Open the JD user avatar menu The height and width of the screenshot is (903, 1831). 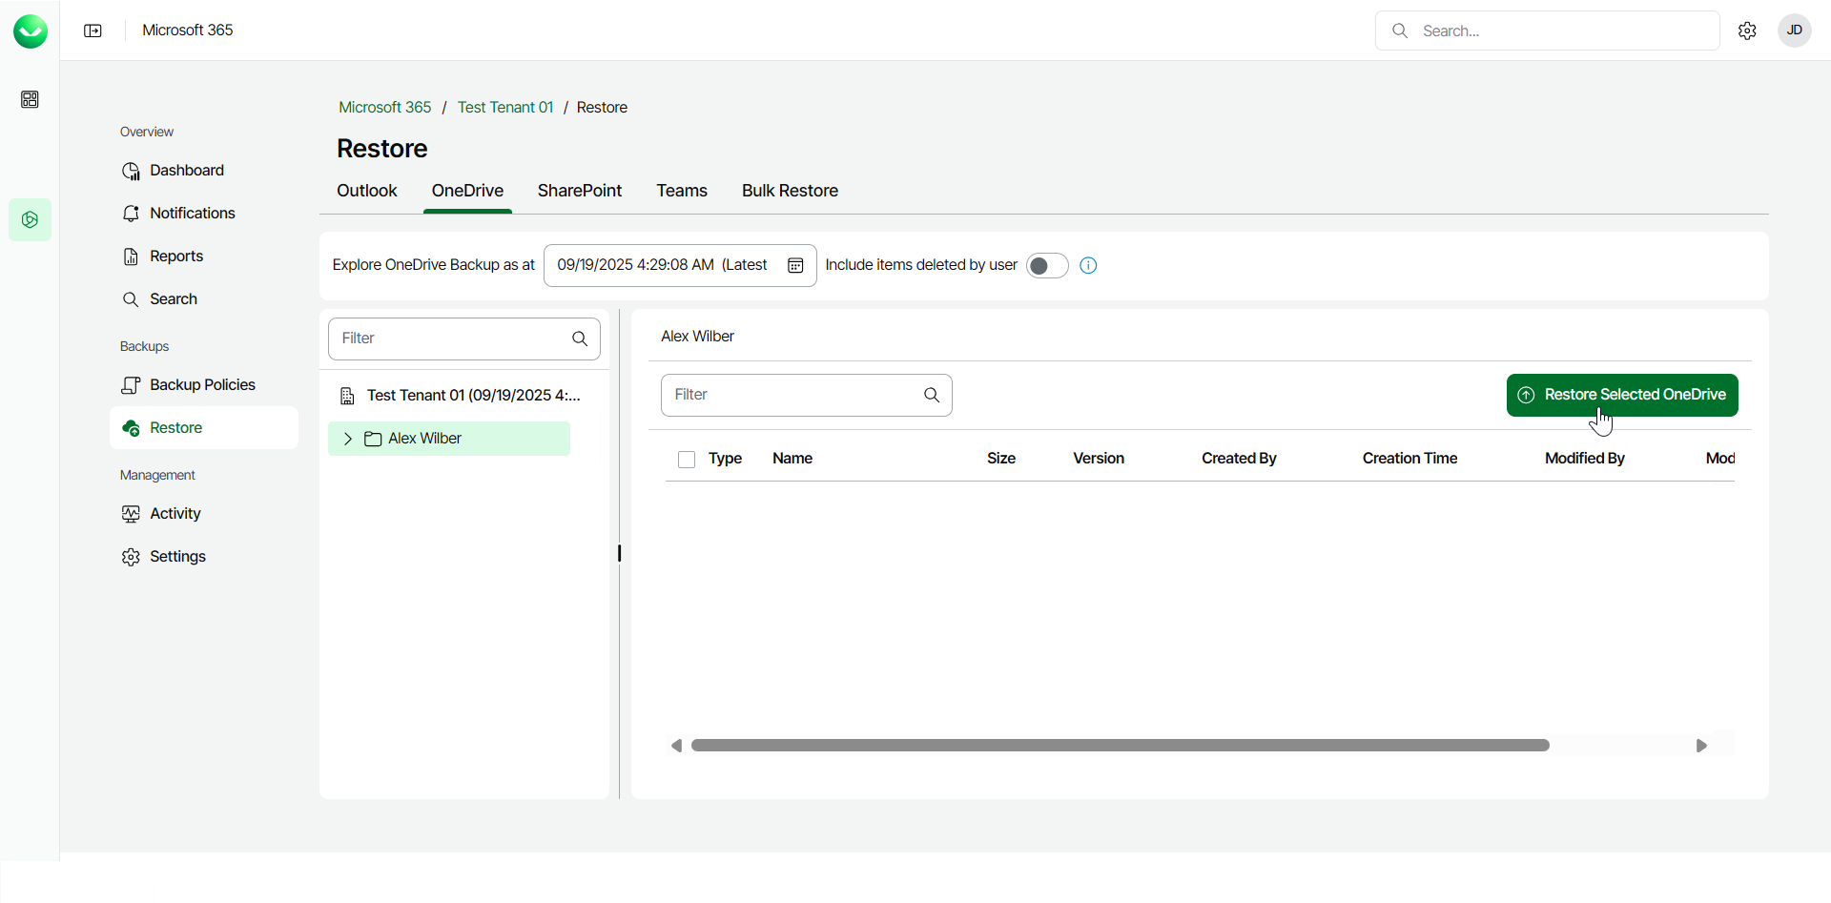point(1794,31)
